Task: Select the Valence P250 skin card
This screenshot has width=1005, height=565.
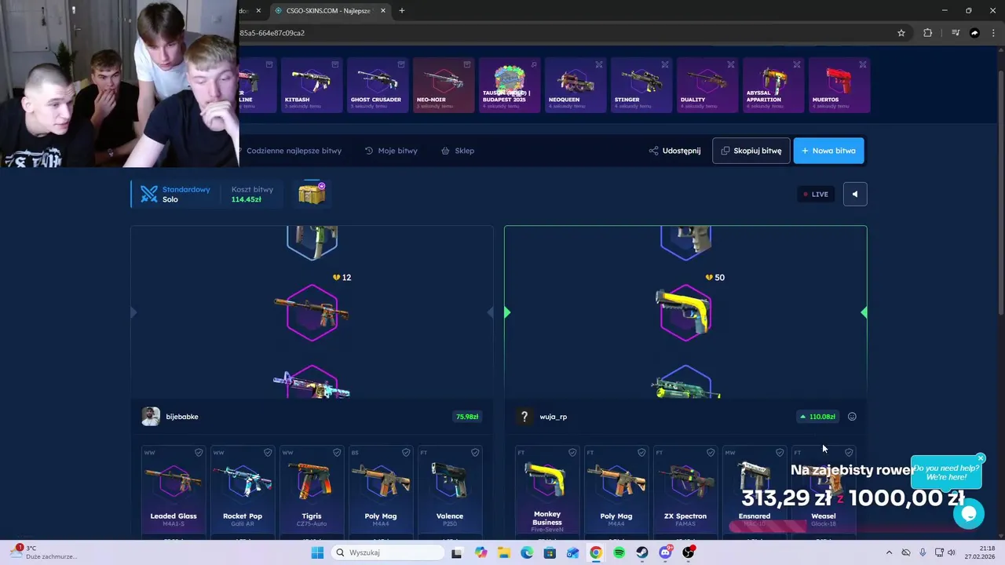Action: coord(450,491)
